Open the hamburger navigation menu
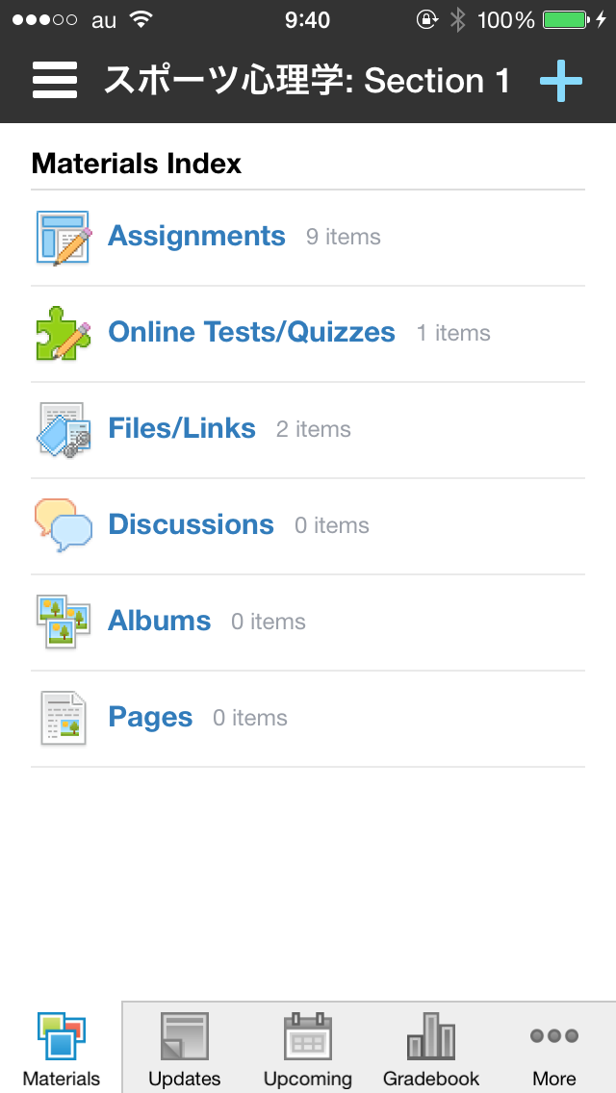The height and width of the screenshot is (1093, 616). [54, 81]
